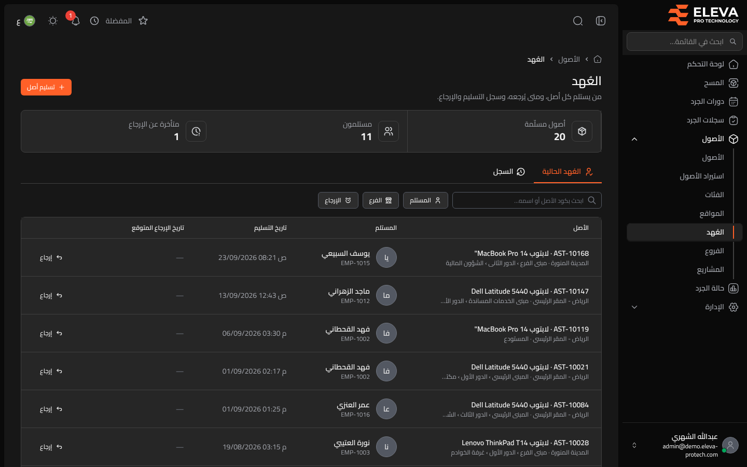Click the الأصول breadcrumb link

(569, 59)
